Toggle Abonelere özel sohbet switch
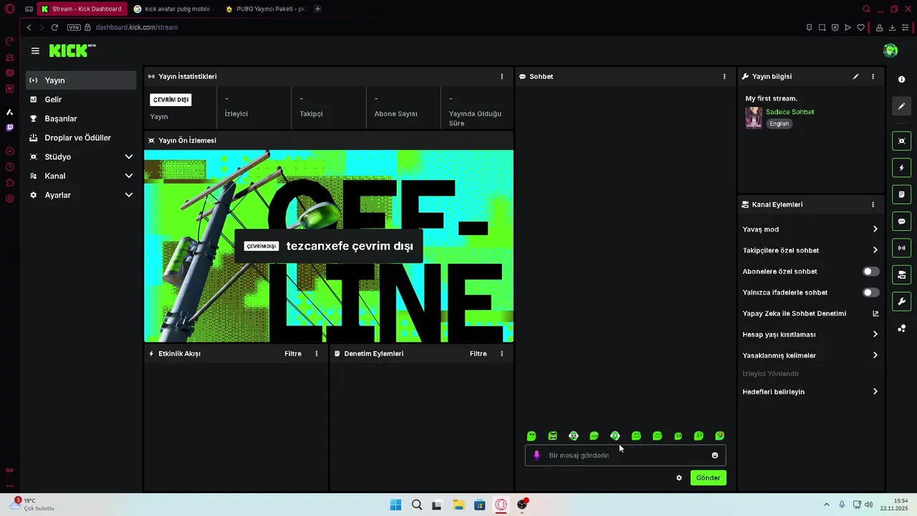917x516 pixels. tap(870, 272)
